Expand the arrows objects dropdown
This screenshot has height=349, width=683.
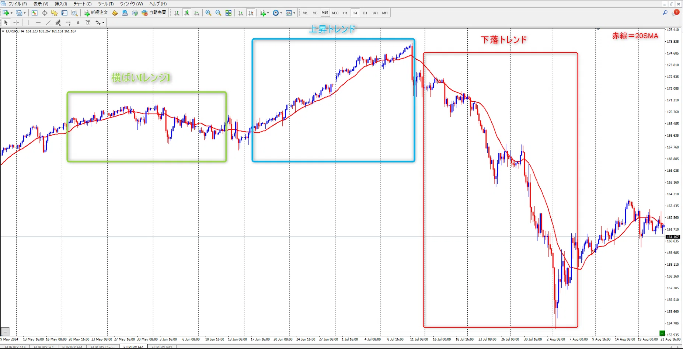click(x=103, y=22)
